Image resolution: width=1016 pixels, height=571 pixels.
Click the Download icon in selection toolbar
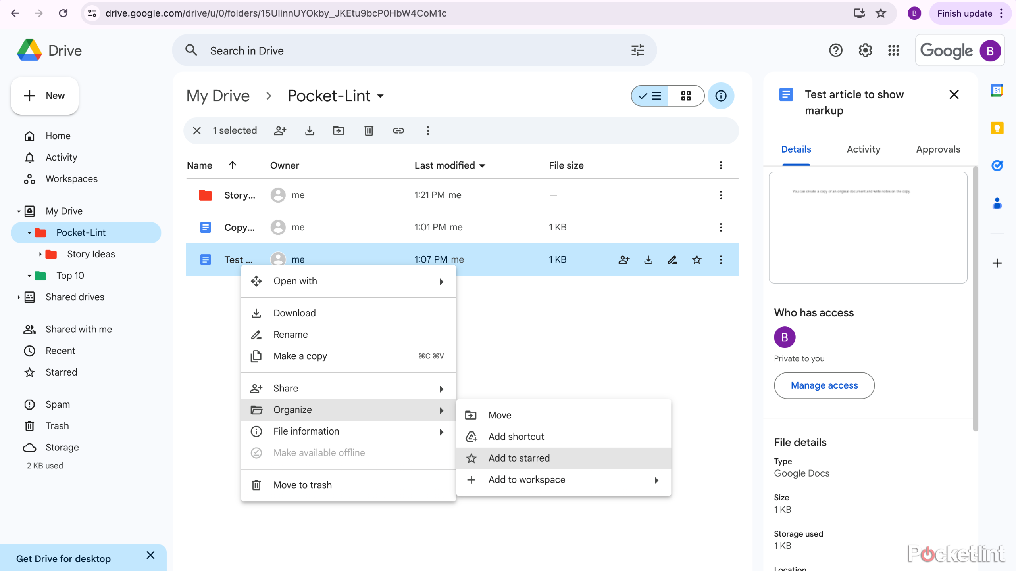pyautogui.click(x=310, y=130)
